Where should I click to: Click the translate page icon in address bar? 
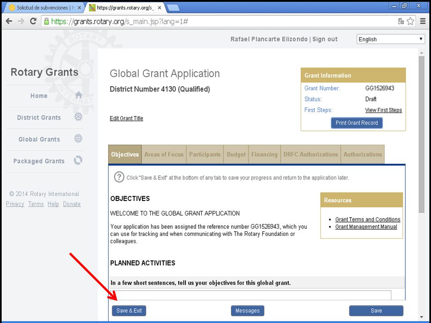[x=401, y=21]
